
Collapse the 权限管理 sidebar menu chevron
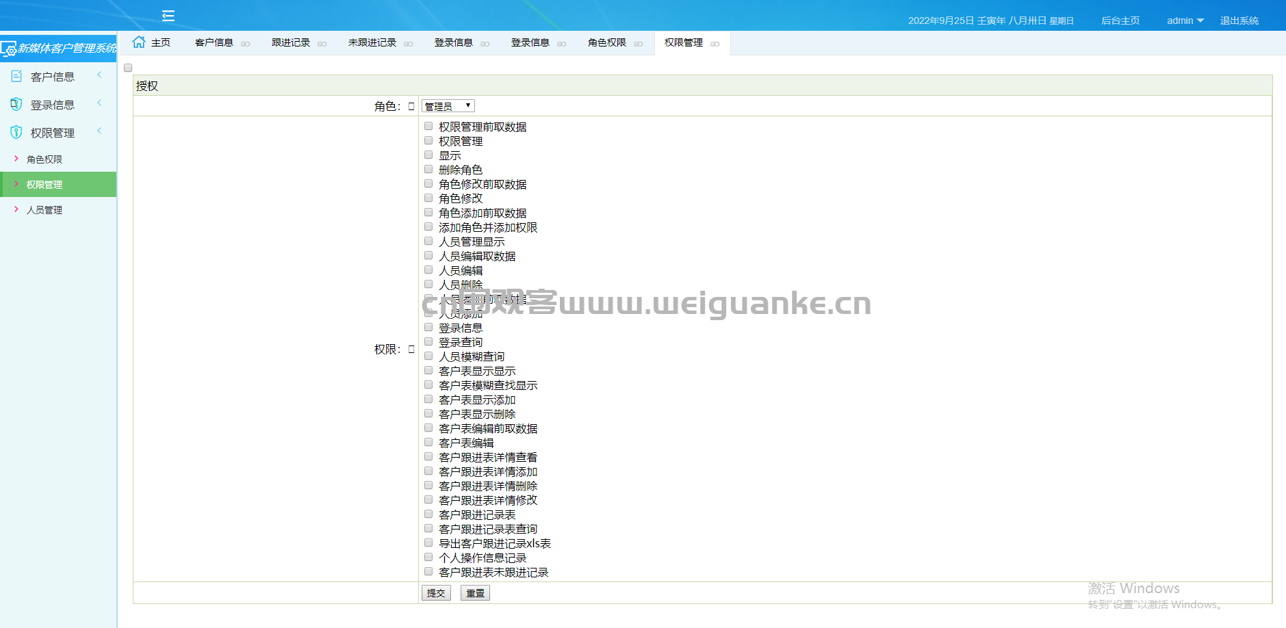[99, 131]
